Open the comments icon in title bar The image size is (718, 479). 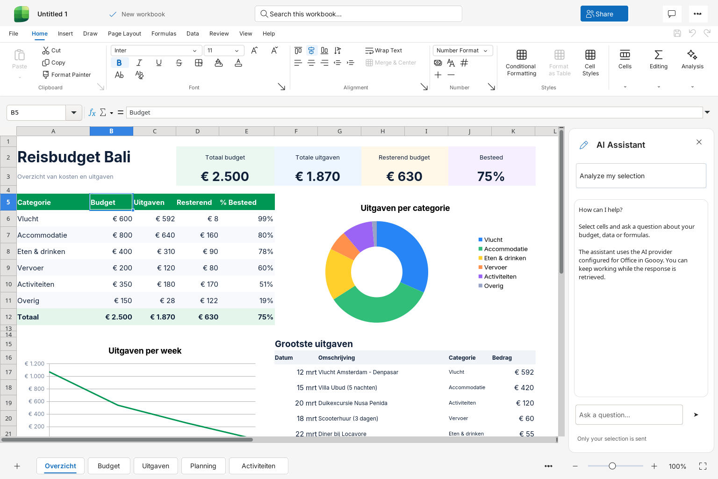672,14
